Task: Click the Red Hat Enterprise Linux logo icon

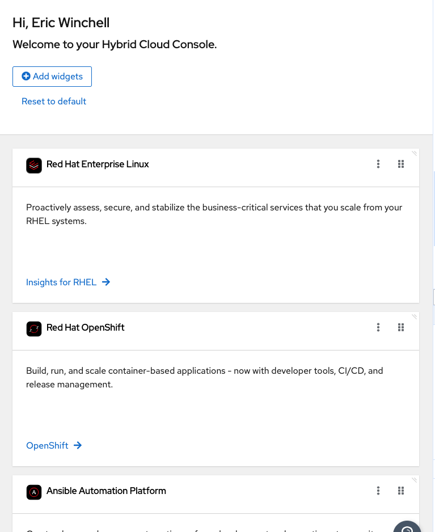Action: click(34, 165)
